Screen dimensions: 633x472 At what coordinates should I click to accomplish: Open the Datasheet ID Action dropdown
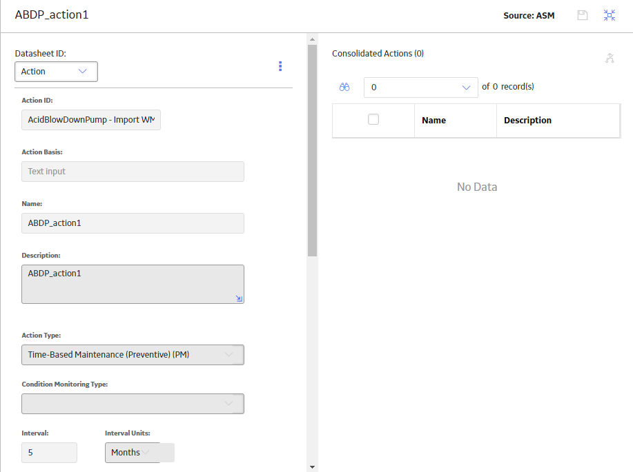click(56, 72)
